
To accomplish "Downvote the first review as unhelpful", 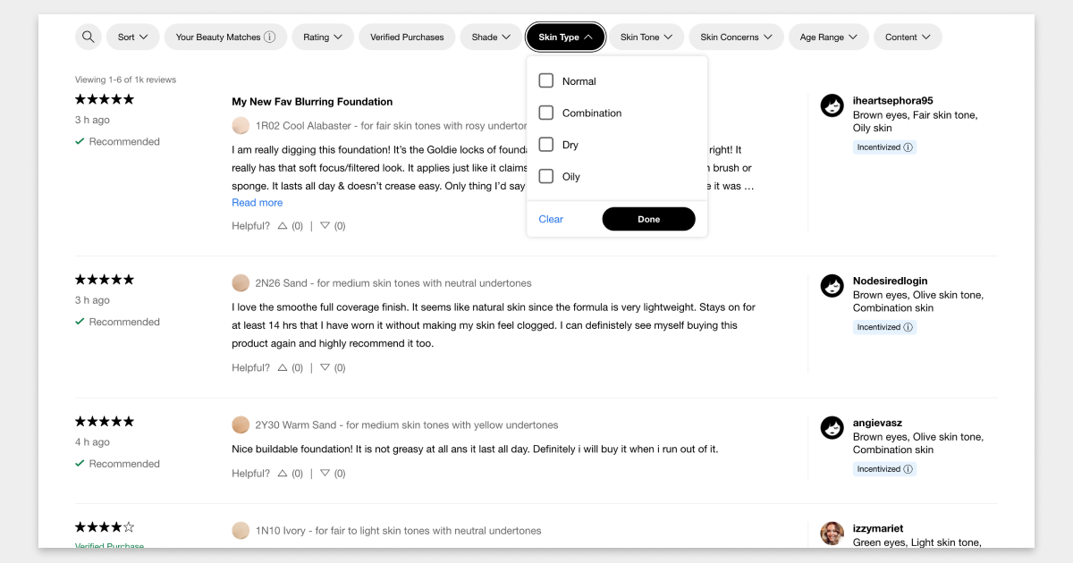I will [x=325, y=226].
